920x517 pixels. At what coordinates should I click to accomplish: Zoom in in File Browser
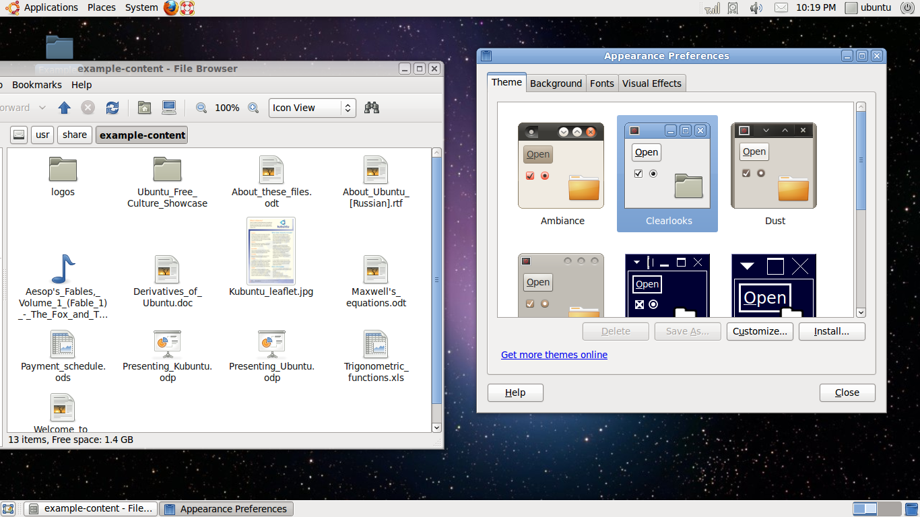[x=253, y=108]
